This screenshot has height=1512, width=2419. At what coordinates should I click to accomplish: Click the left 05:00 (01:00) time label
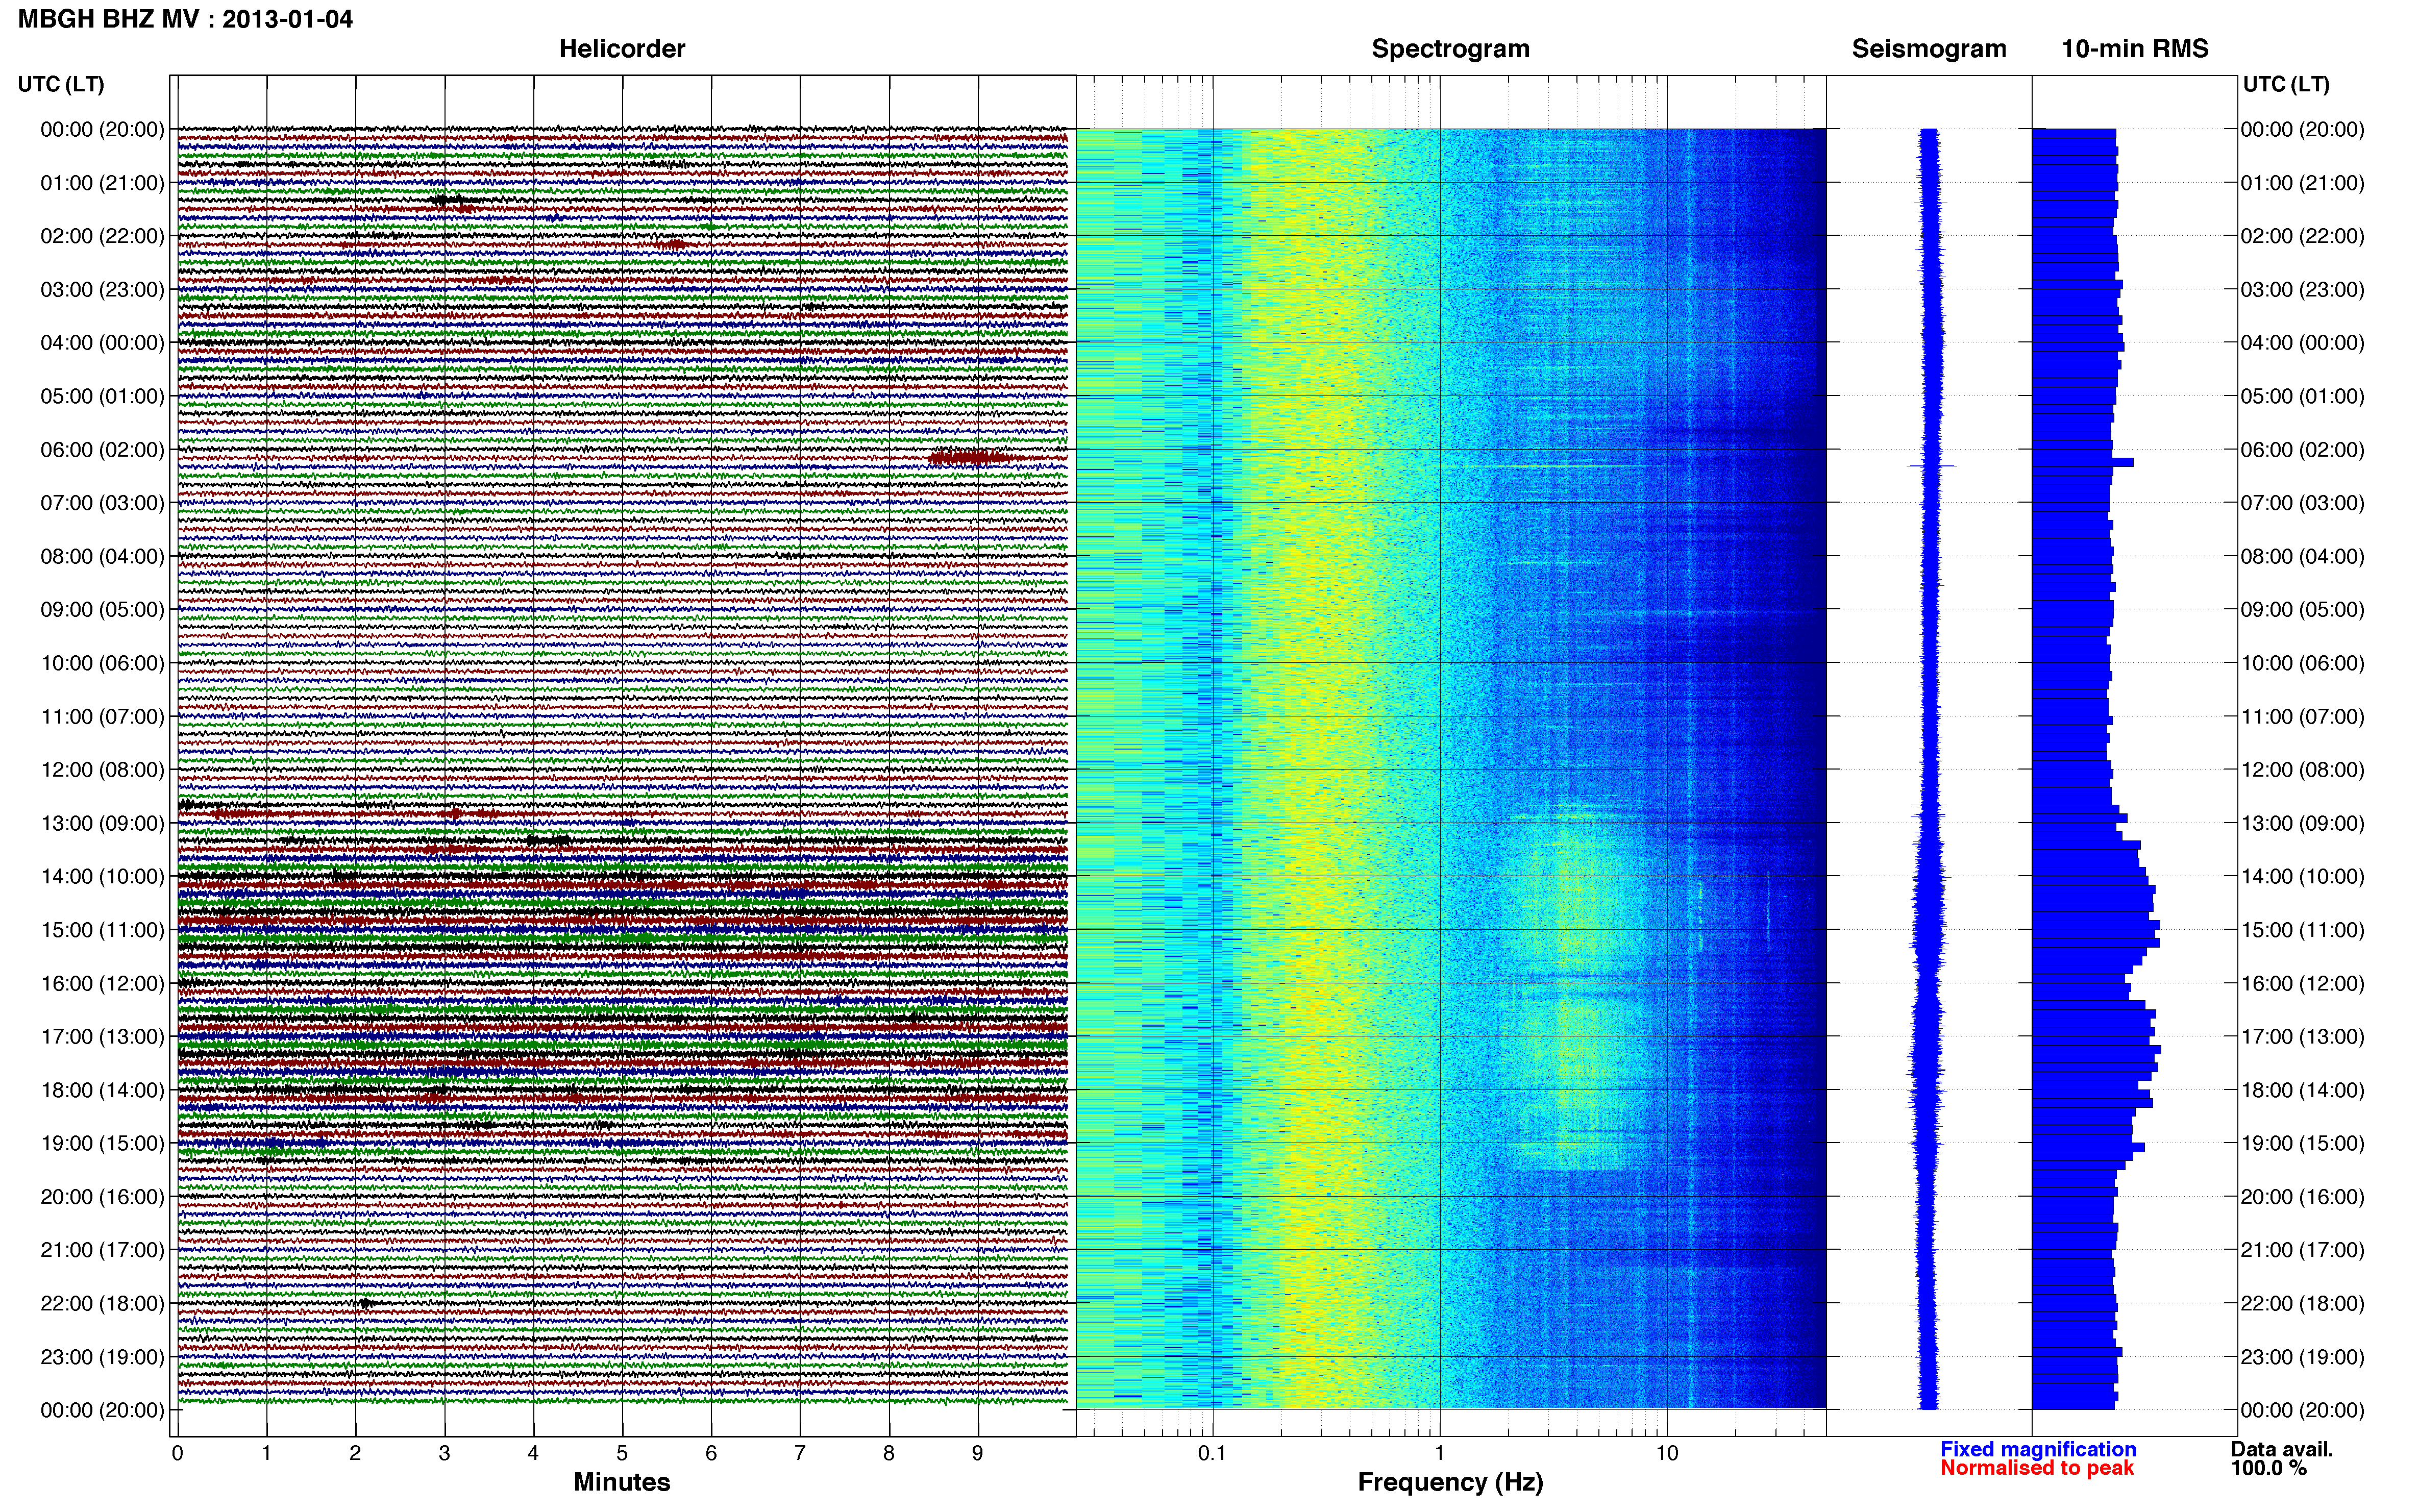(x=102, y=396)
